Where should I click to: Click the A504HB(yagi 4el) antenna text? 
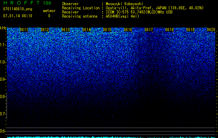click(122, 16)
